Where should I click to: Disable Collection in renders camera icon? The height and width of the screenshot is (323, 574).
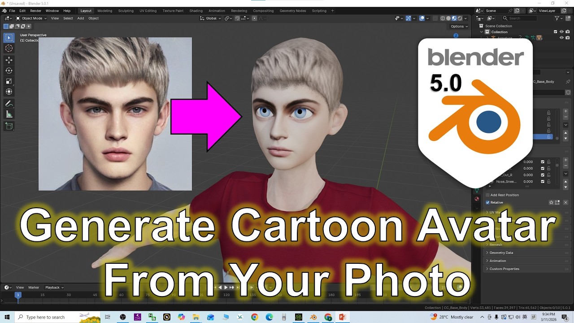pyautogui.click(x=567, y=32)
